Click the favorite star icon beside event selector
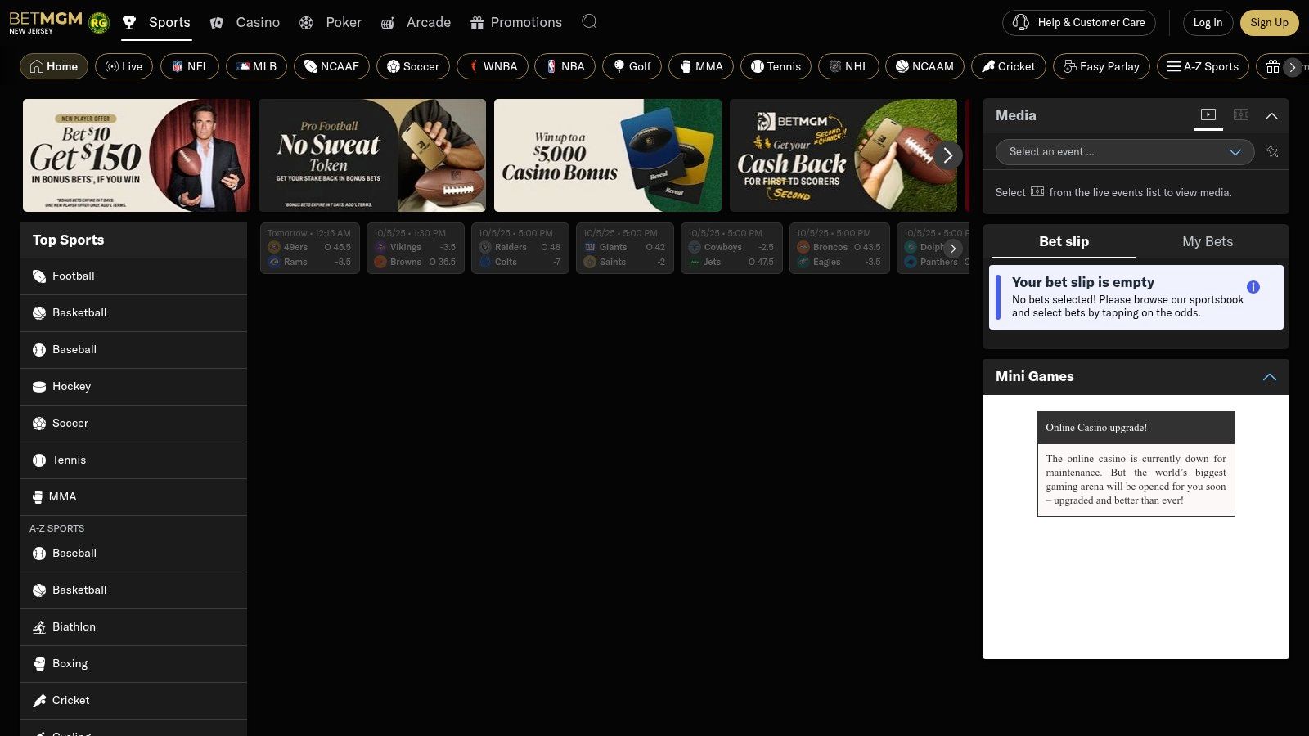Viewport: 1309px width, 736px height. 1272,152
